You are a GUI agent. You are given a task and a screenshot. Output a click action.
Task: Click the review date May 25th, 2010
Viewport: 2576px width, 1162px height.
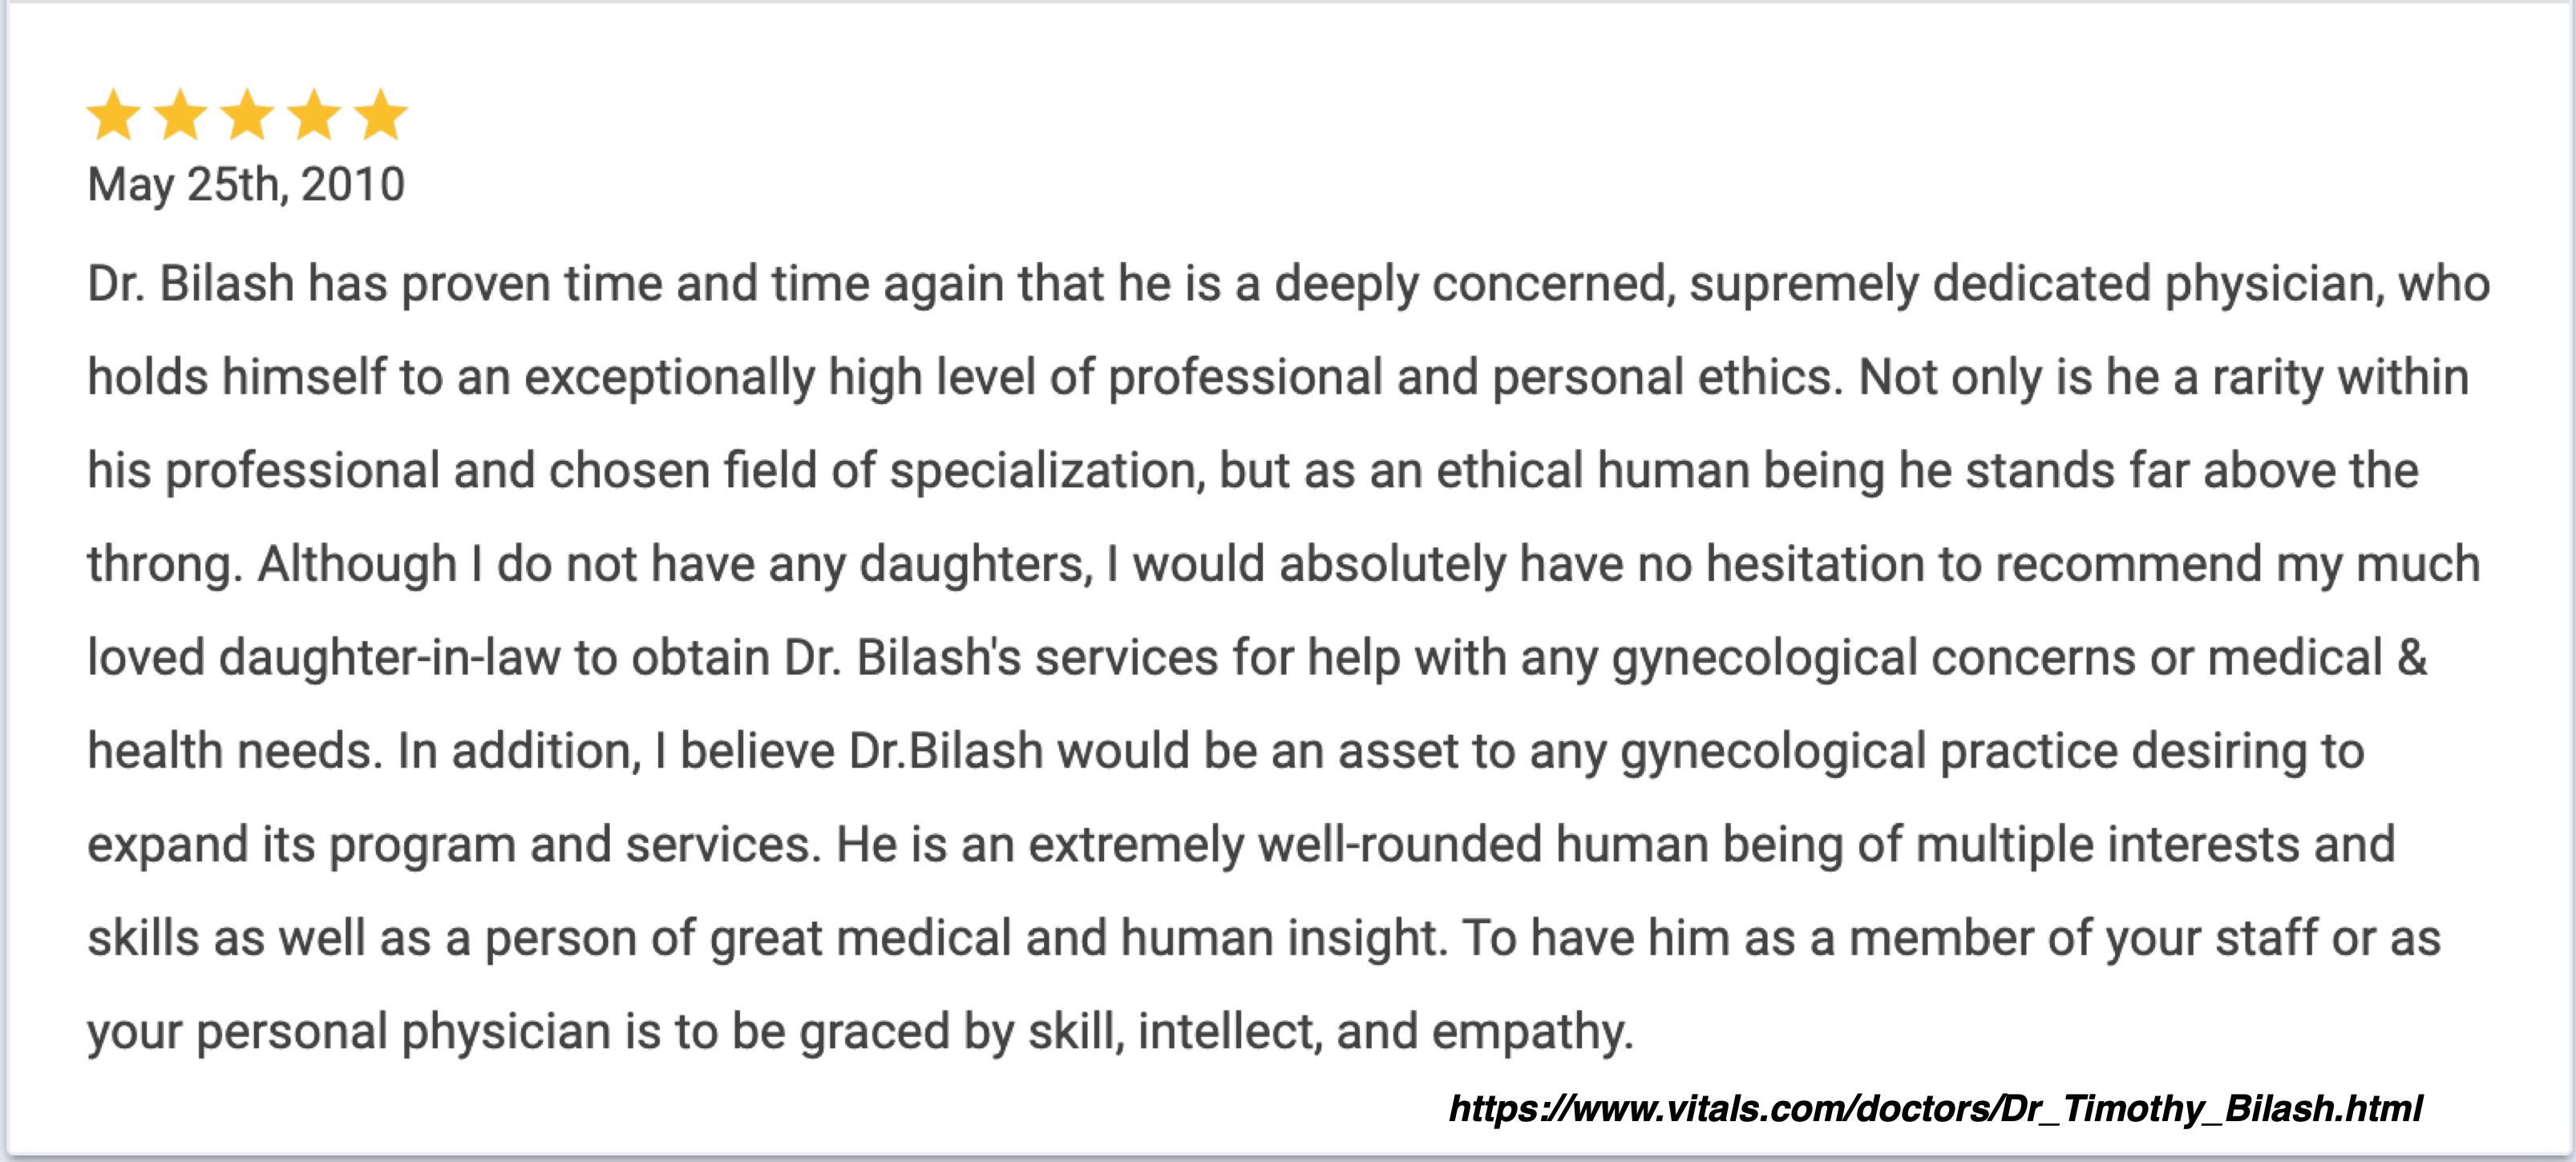coord(246,185)
